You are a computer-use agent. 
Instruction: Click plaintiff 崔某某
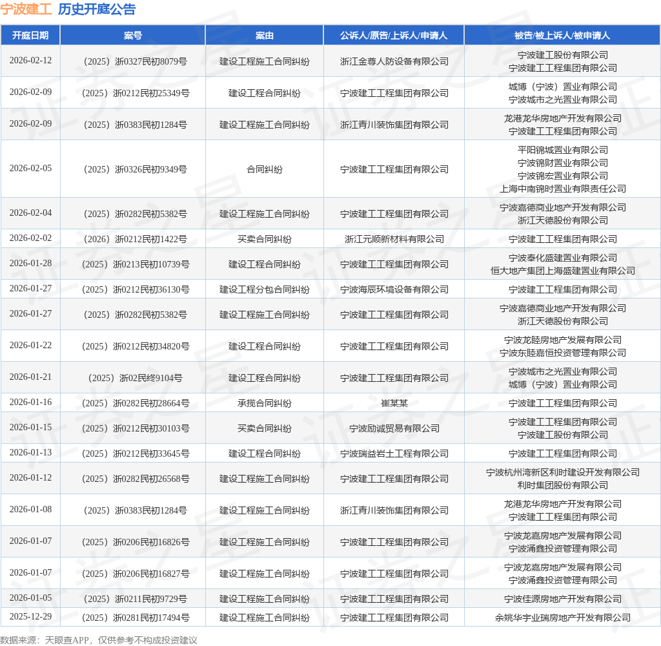pyautogui.click(x=394, y=404)
